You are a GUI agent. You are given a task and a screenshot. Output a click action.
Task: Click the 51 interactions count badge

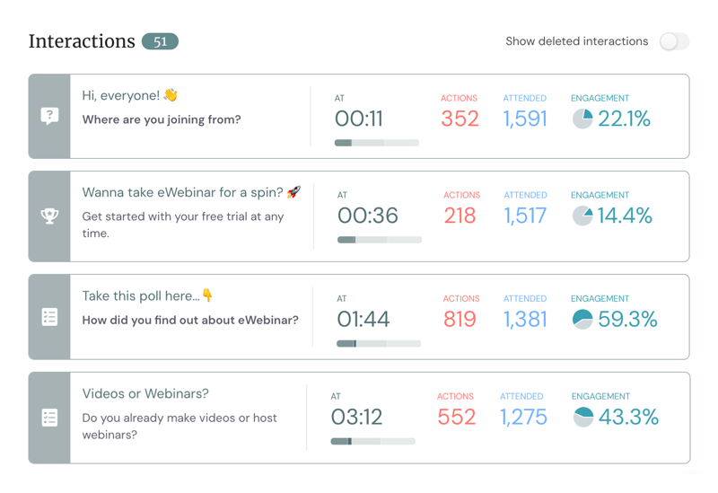[160, 41]
